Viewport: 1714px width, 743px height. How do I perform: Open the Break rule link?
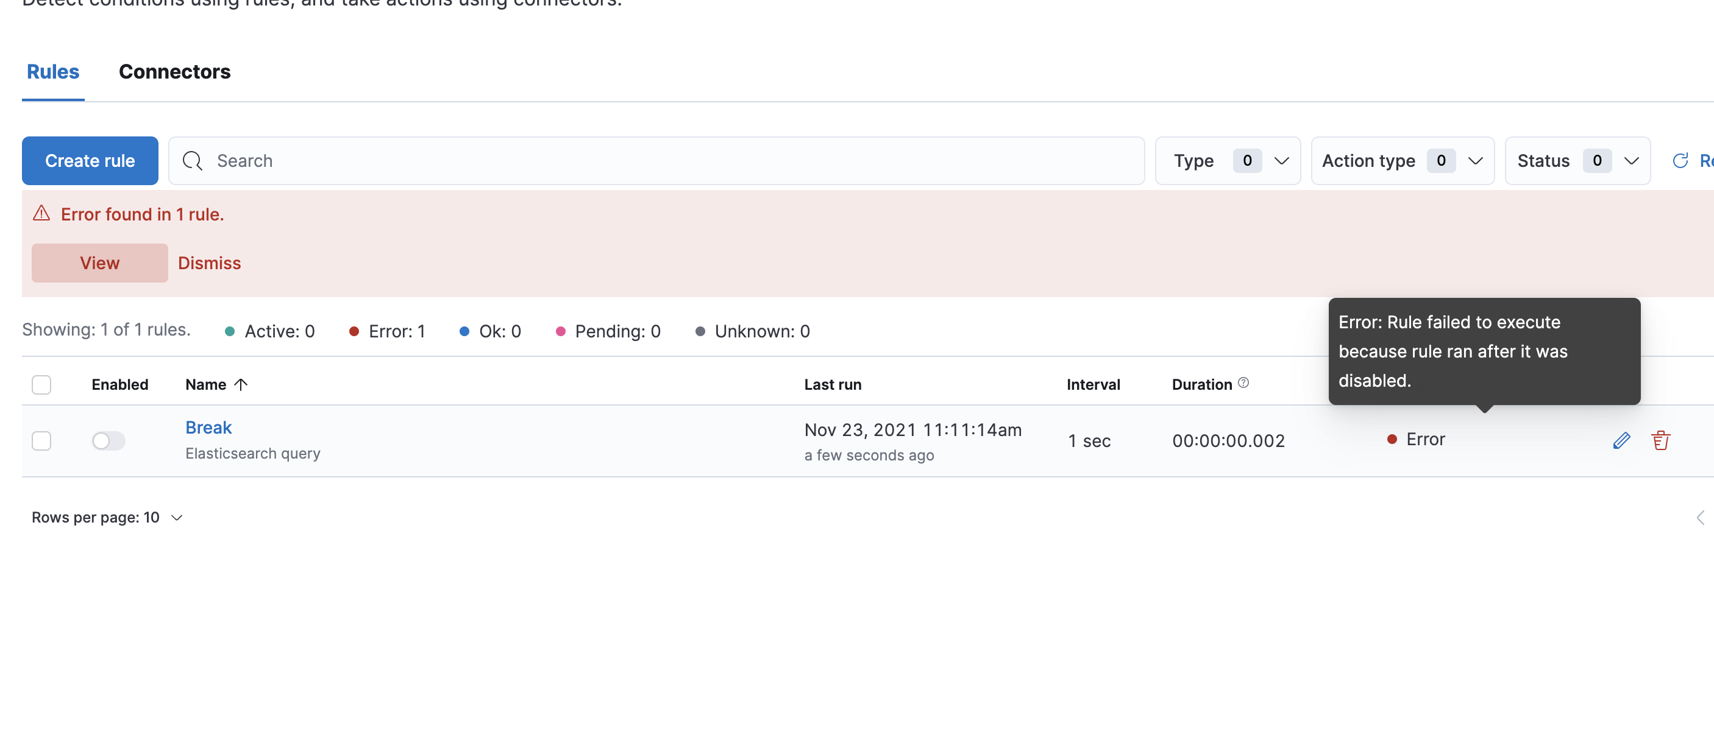click(208, 428)
